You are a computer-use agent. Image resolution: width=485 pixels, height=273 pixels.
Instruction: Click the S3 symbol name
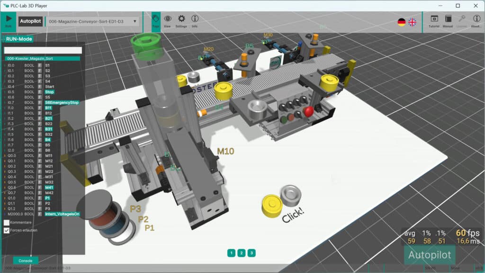coord(48,76)
